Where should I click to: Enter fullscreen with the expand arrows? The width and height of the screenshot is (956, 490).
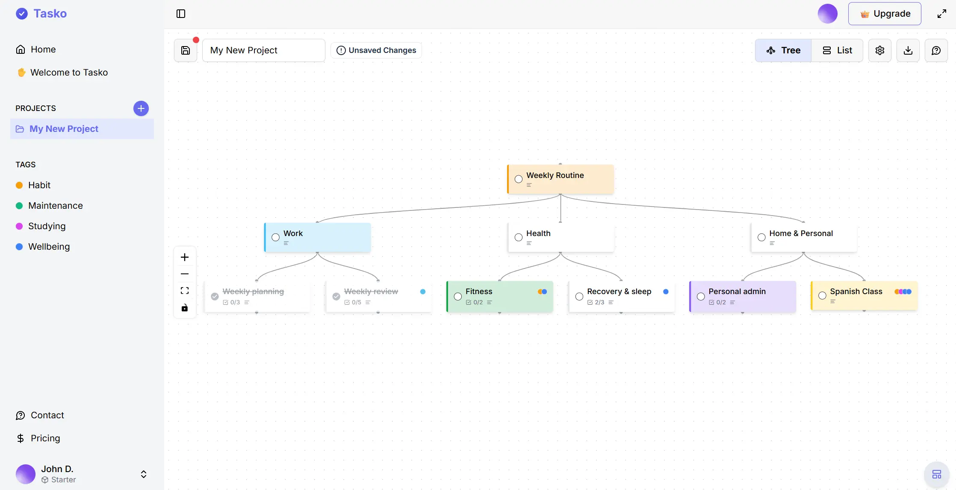pos(941,14)
